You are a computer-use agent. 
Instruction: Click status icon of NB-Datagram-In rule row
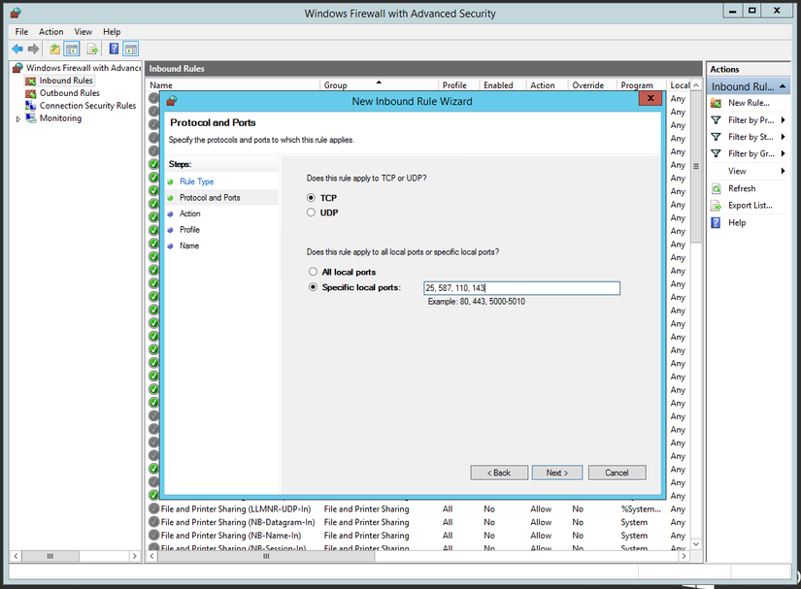pos(153,522)
